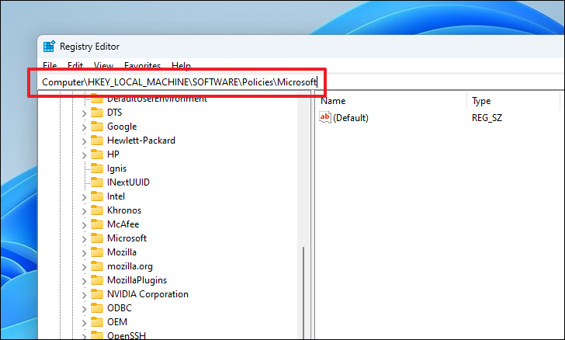
Task: Click the mozilla.org folder icon
Action: tap(96, 266)
